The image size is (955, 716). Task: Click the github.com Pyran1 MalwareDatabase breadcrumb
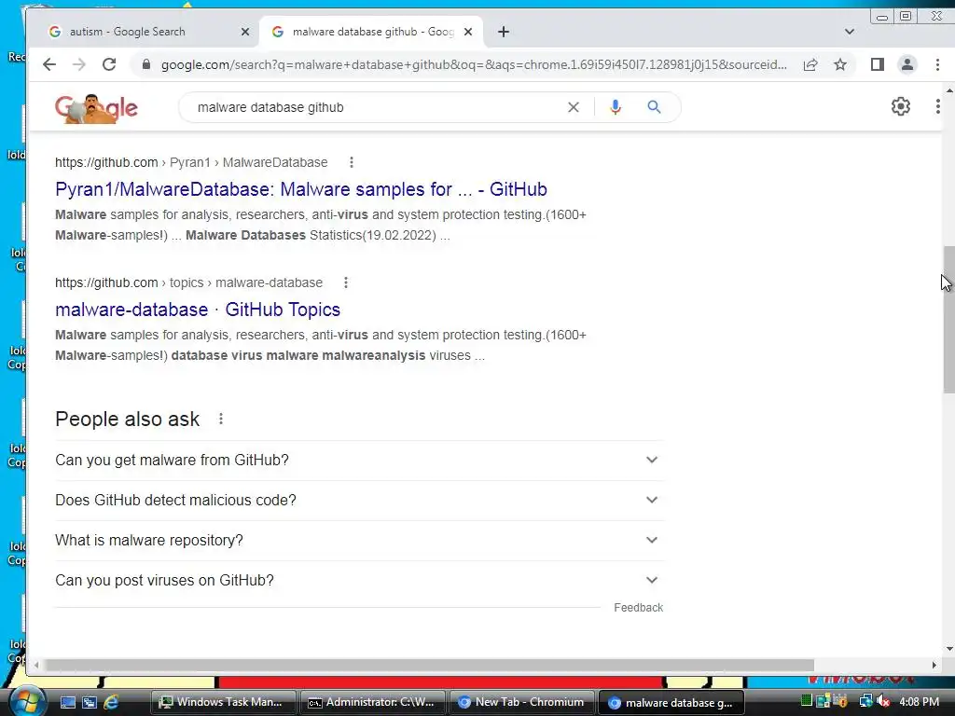(191, 162)
